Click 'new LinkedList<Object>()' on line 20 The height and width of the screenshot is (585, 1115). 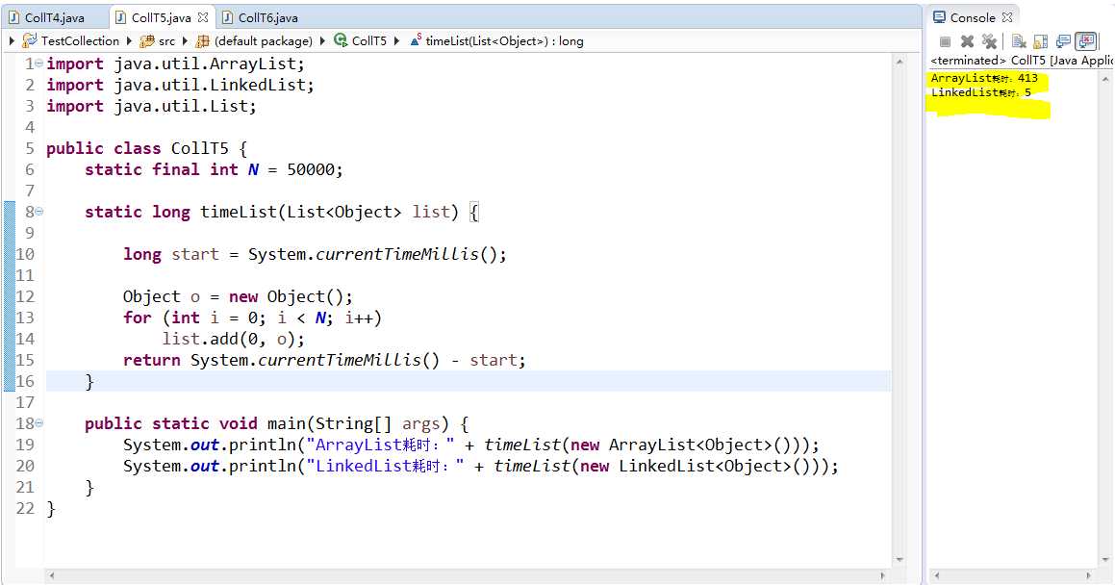pos(696,467)
